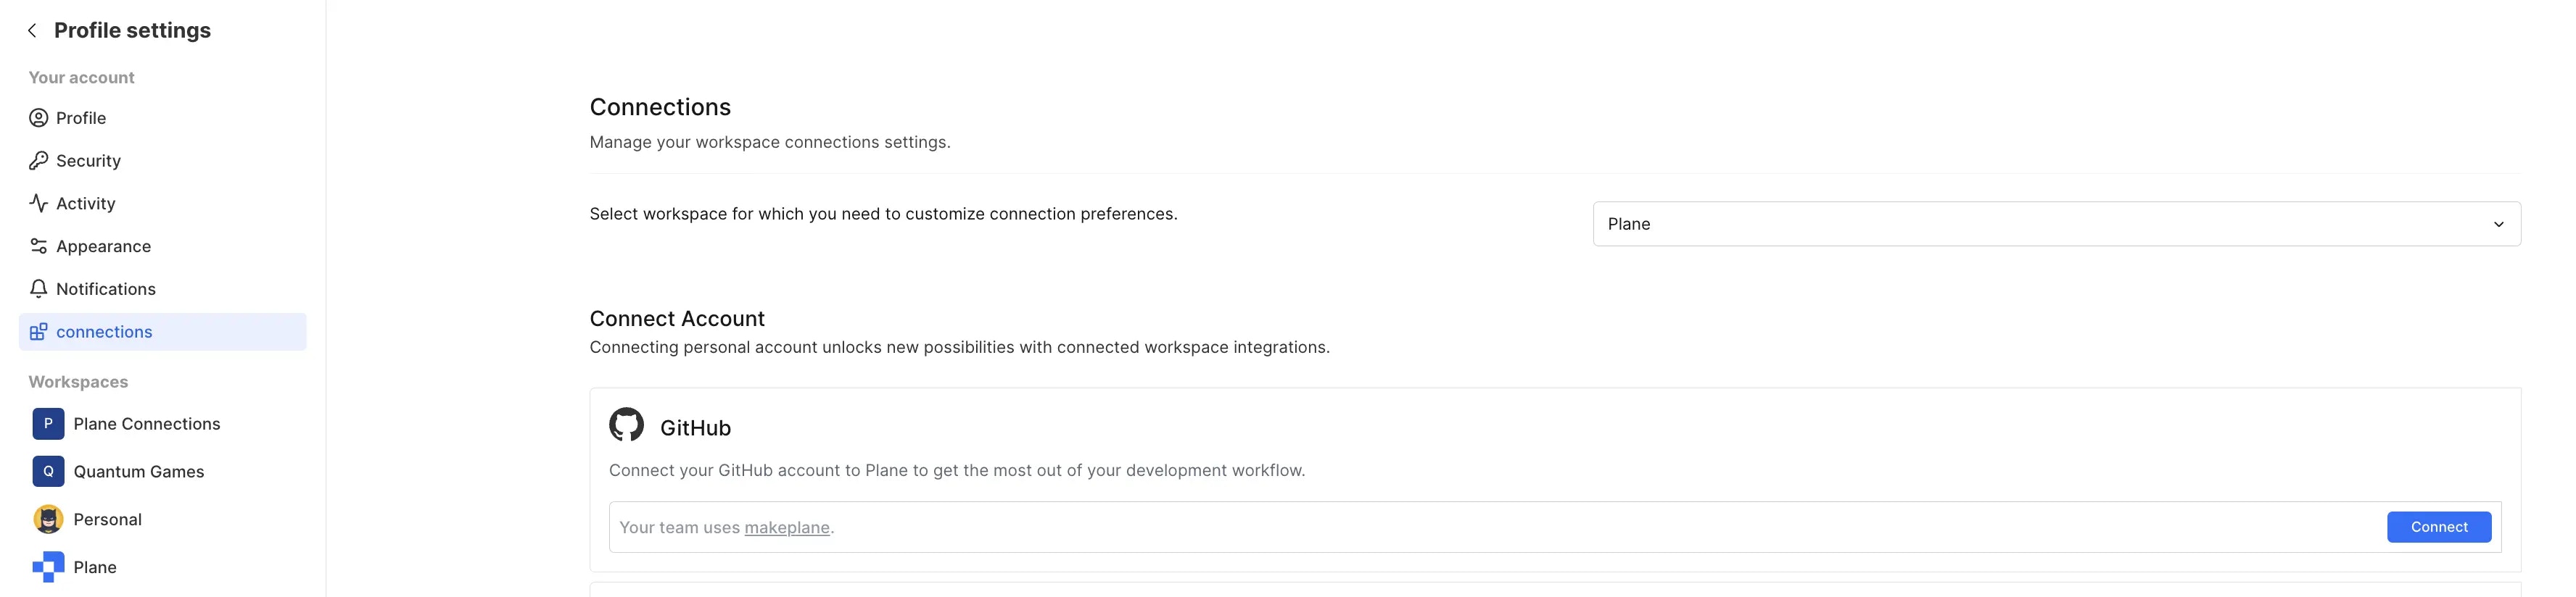The width and height of the screenshot is (2576, 597).
Task: Click the Appearance settings icon
Action: click(x=38, y=246)
